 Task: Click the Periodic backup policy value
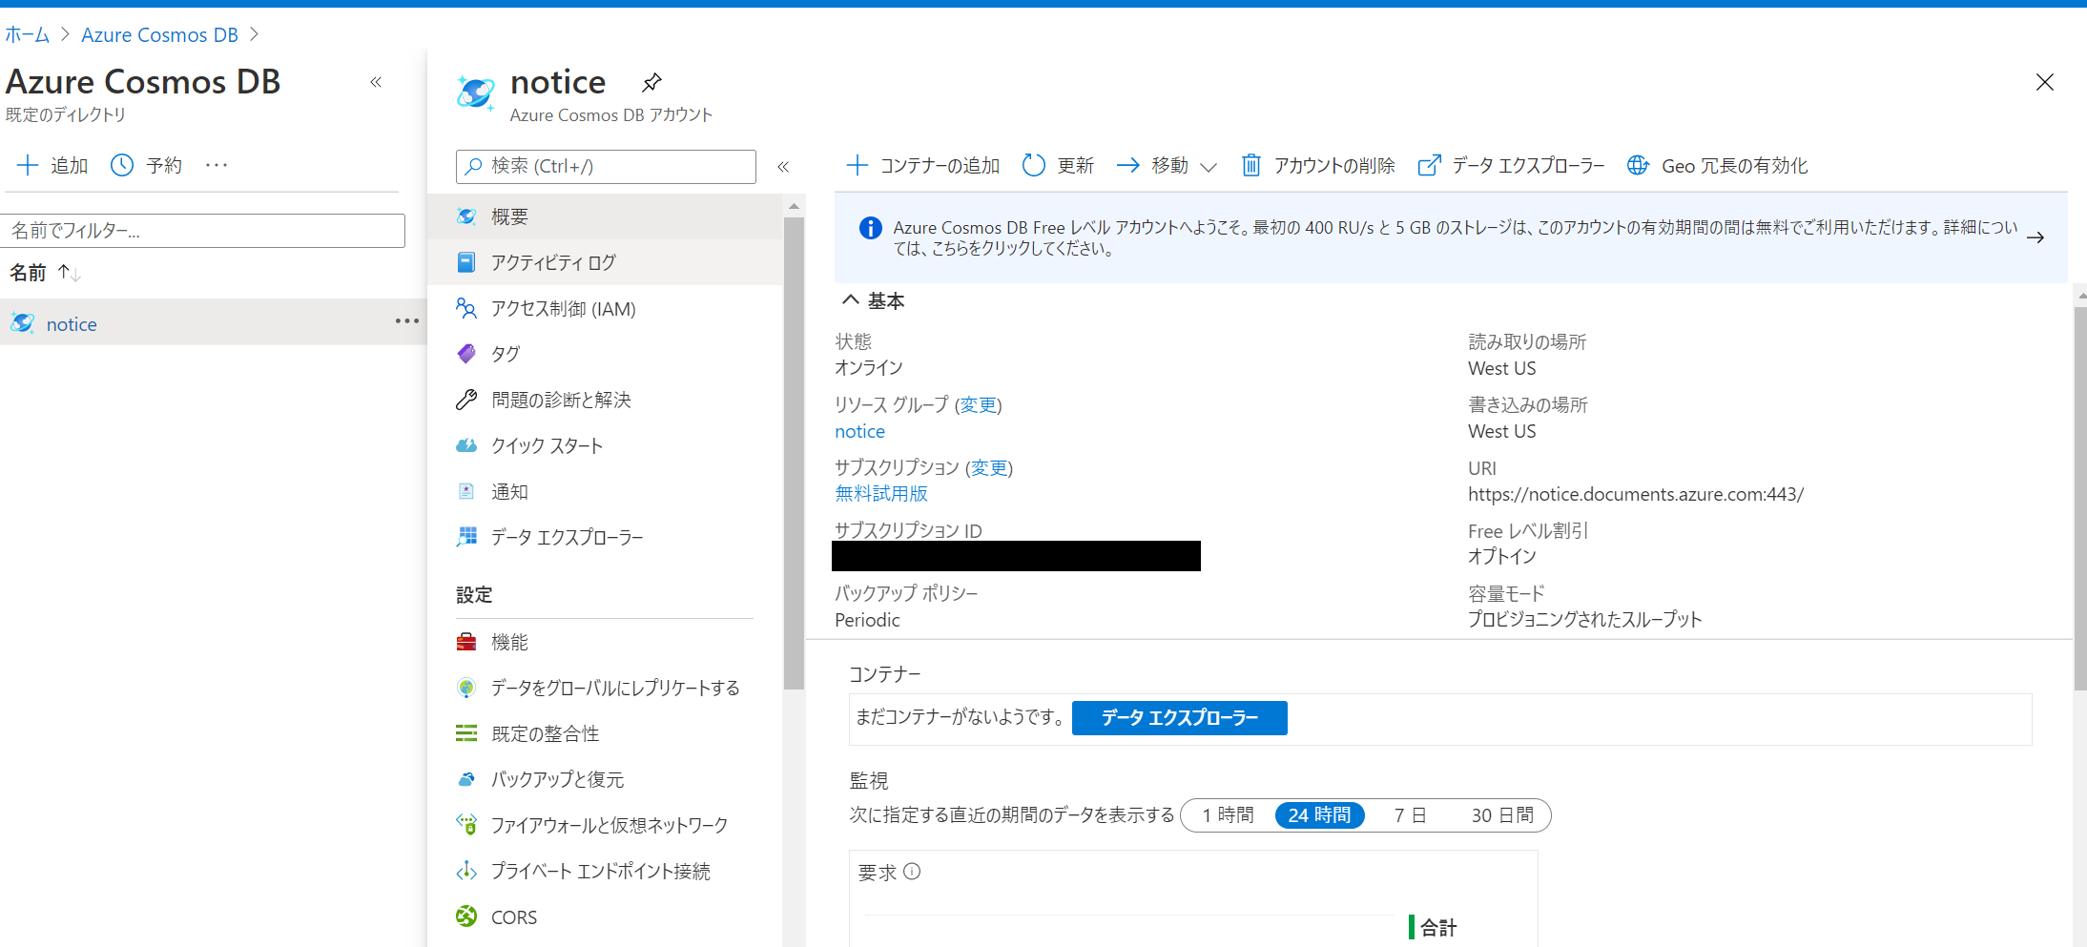867,620
